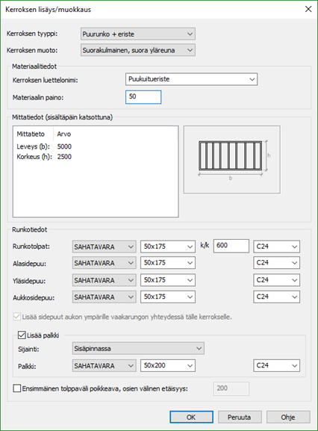Open Runkotolpat 50x175 size dropdown

coord(168,246)
